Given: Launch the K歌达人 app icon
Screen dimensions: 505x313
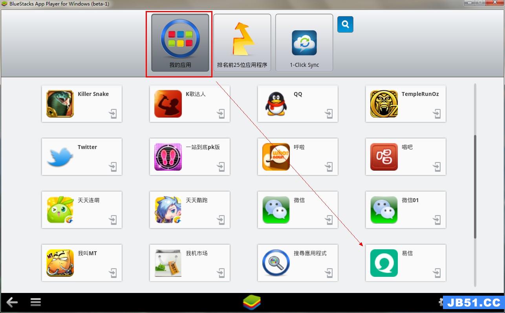Looking at the screenshot, I should [x=168, y=104].
